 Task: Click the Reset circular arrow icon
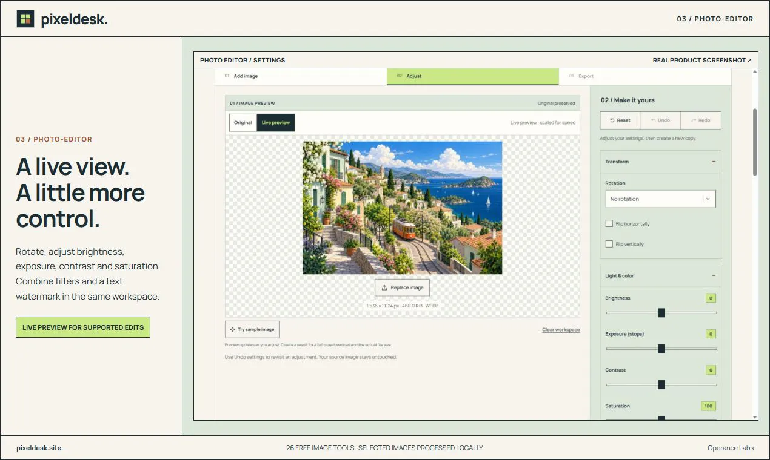(612, 120)
